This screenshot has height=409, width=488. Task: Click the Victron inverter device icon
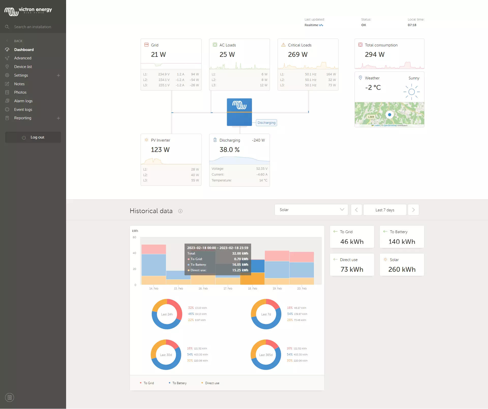239,112
